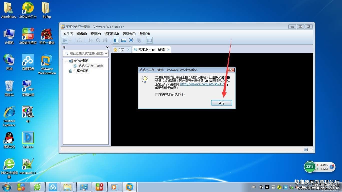
Task: Close the VMware warning dialog
Action: (231, 70)
